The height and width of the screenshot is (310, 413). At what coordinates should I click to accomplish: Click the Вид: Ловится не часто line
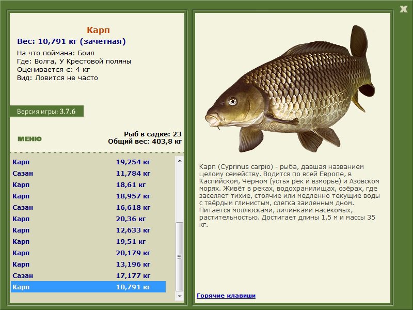(57, 78)
